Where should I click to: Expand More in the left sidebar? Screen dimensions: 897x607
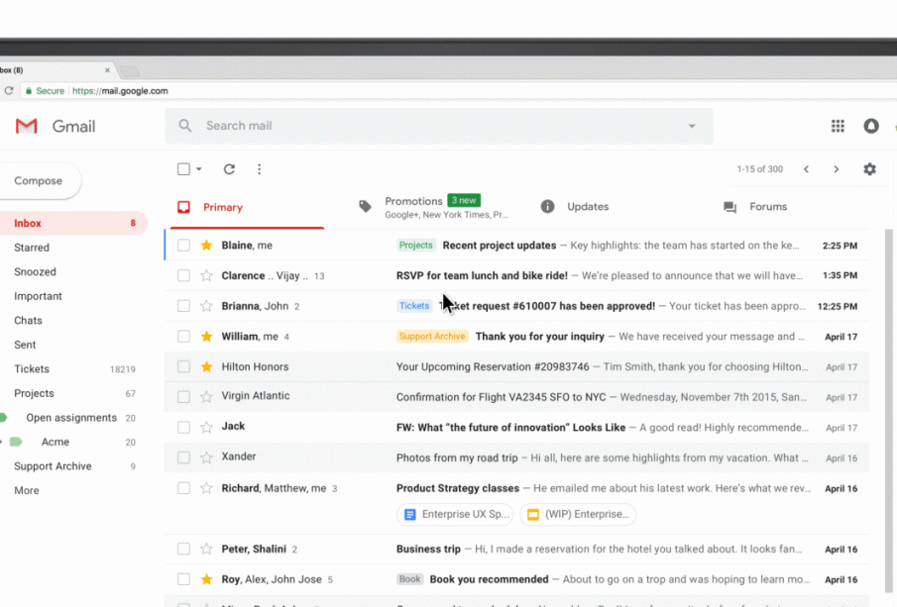point(27,490)
